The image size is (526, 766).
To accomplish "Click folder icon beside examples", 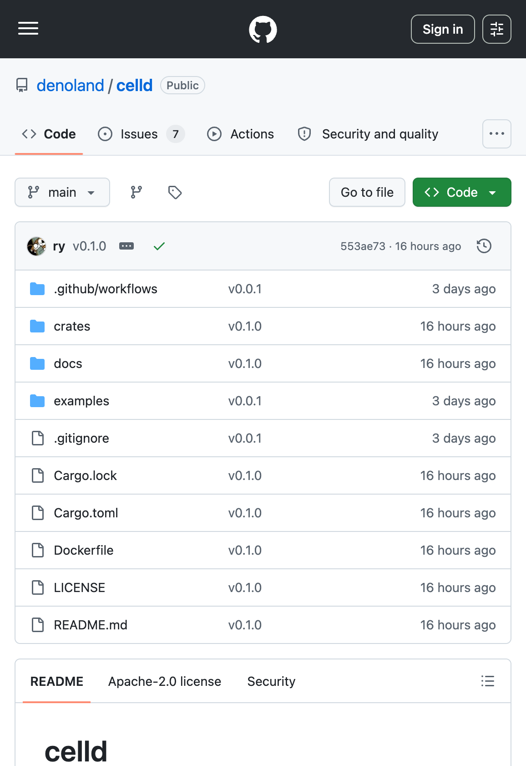I will coord(37,401).
